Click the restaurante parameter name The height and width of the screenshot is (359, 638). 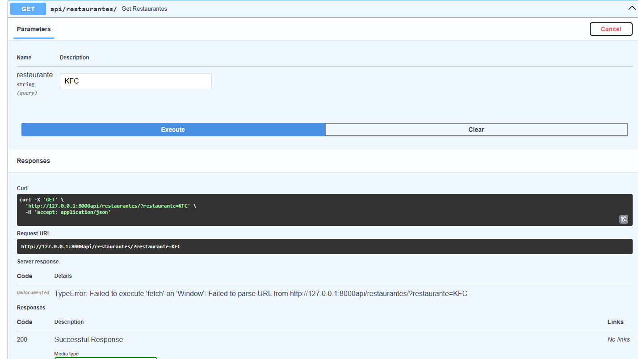coord(35,75)
